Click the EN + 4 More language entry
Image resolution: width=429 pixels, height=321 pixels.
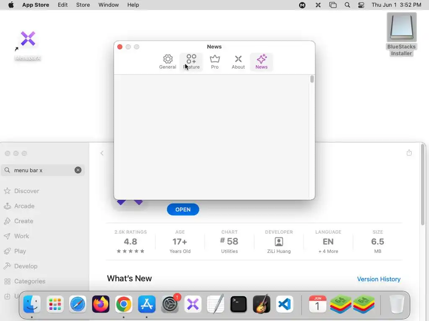pos(328,242)
